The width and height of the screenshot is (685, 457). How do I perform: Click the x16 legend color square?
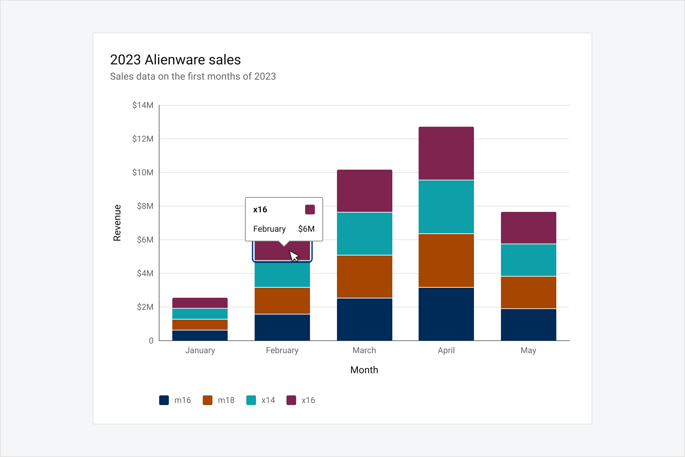coord(292,400)
